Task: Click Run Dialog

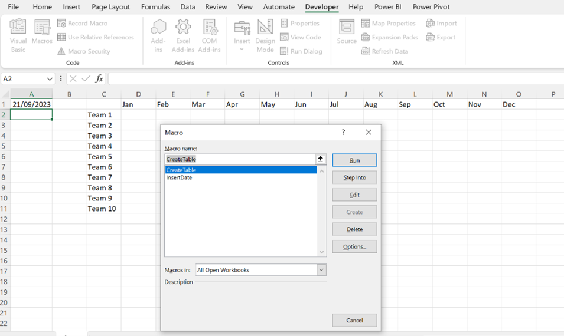Action: 301,51
